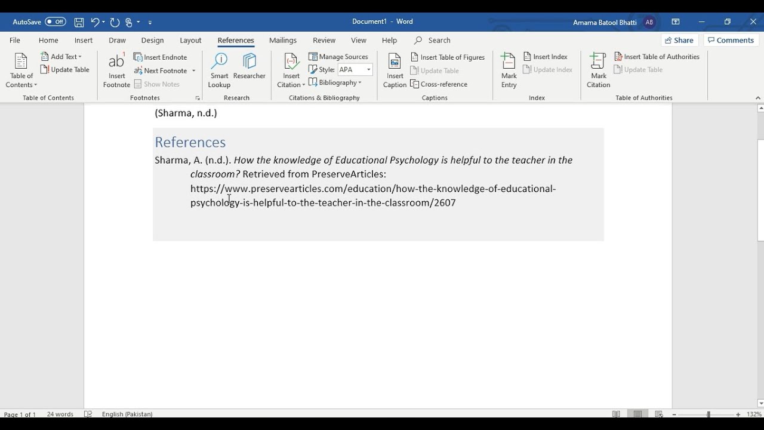Screen dimensions: 764x430
Task: Open the Next Footnote dropdown arrow
Action: point(193,70)
